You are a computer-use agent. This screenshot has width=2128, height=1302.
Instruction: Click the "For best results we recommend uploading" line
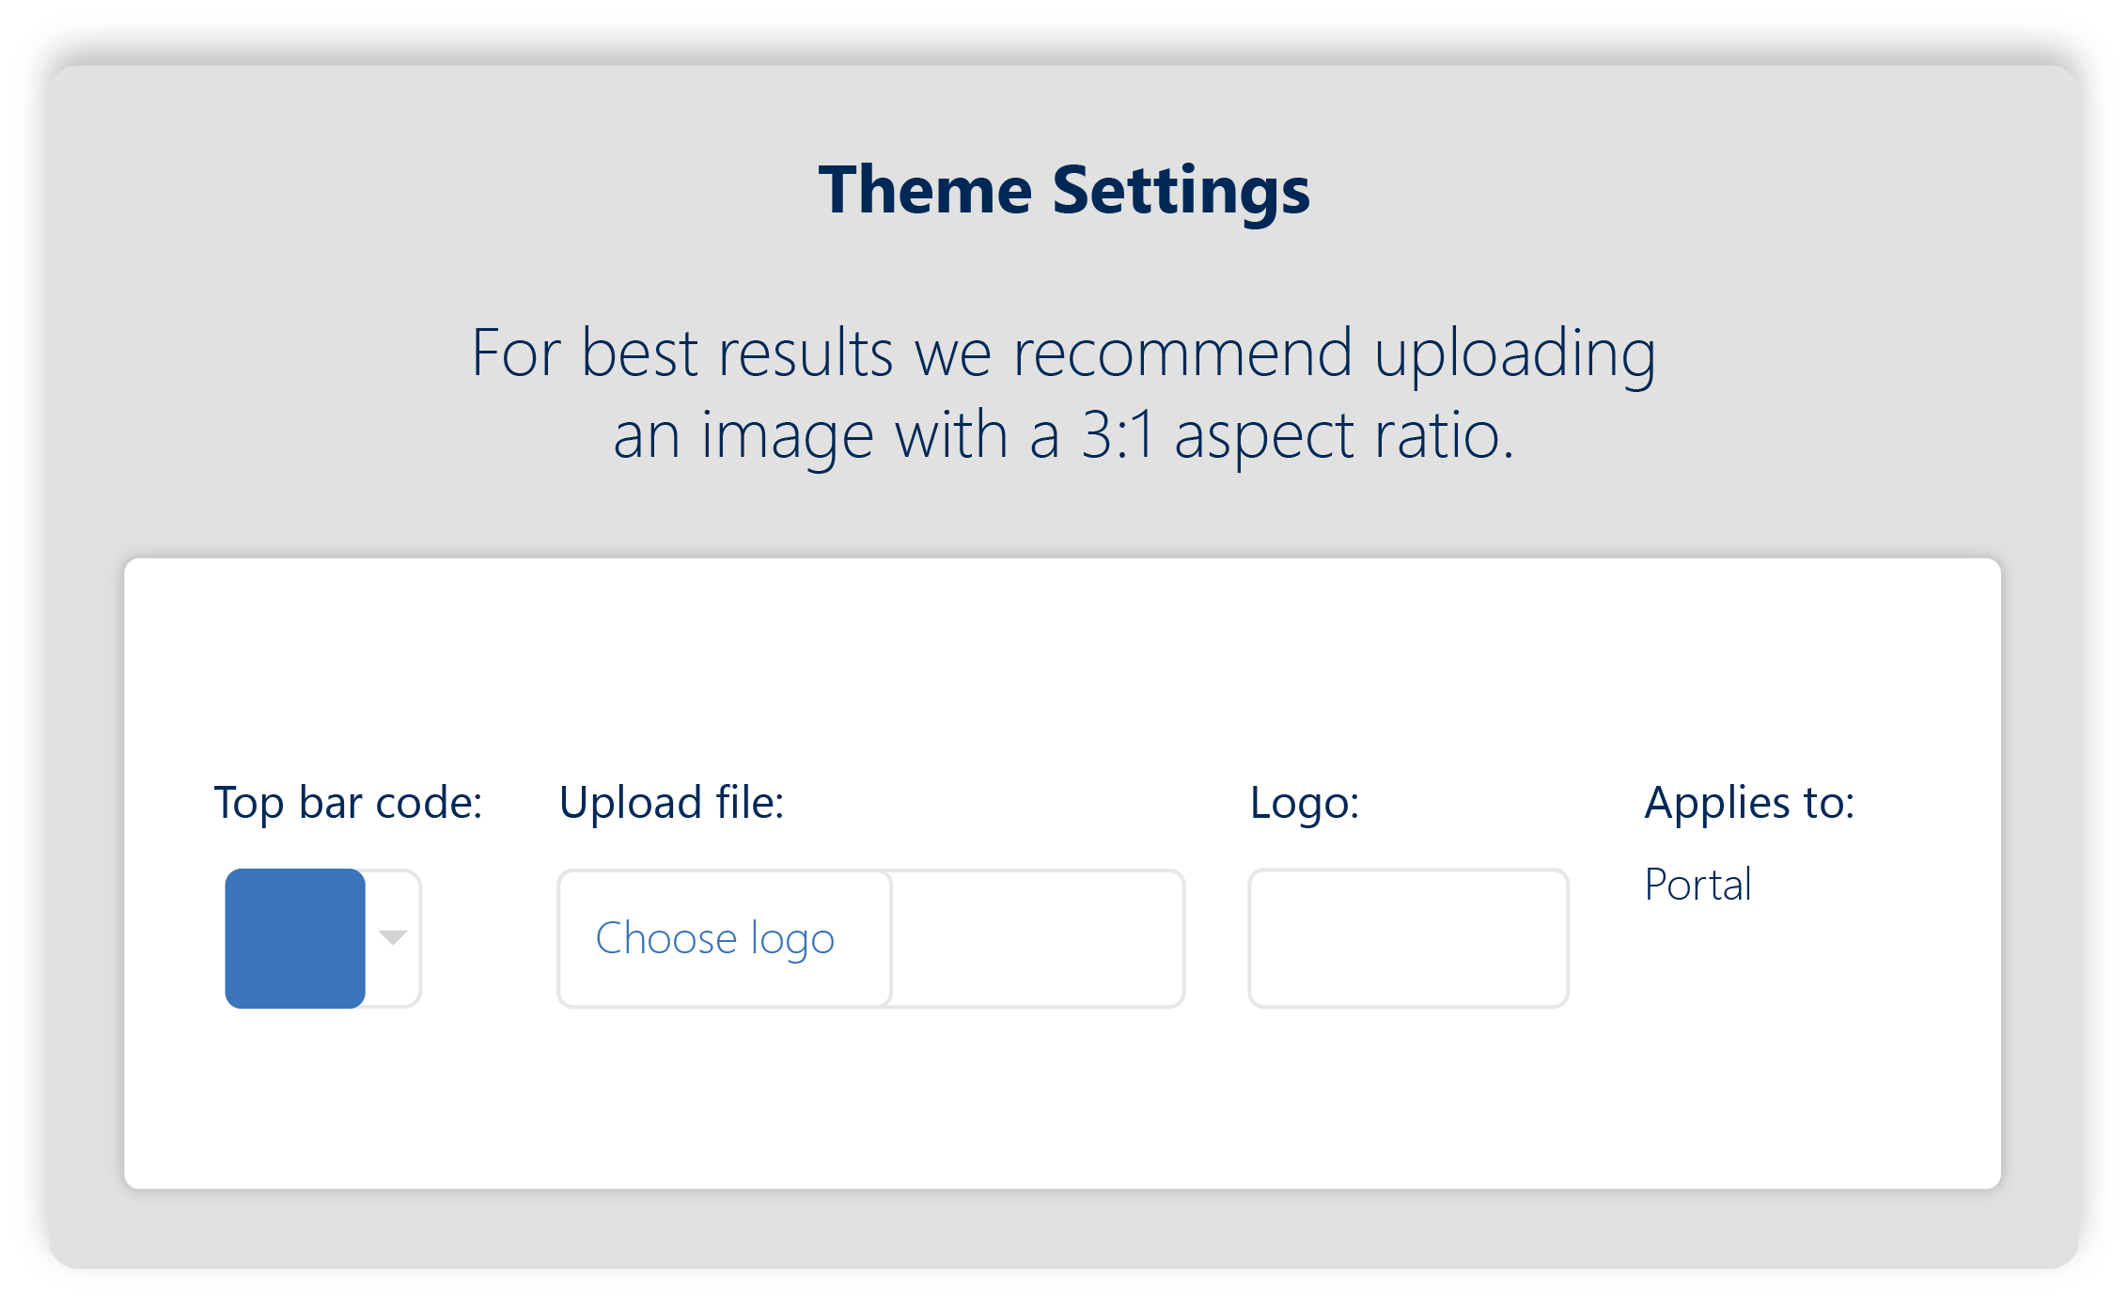pos(1063,353)
